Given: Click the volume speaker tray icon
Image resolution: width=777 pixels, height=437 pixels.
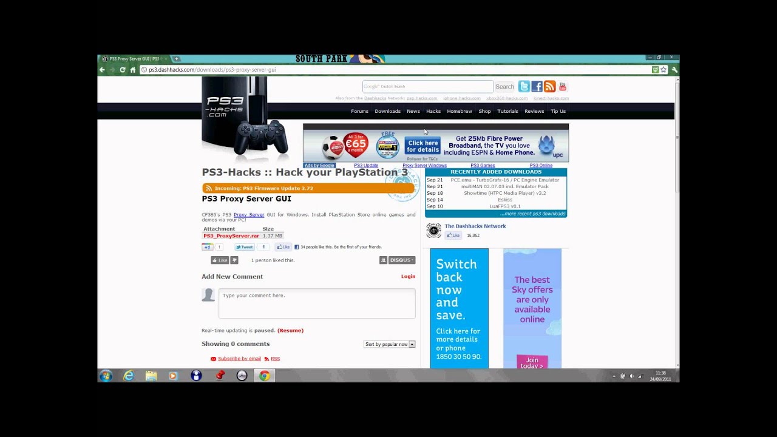Looking at the screenshot, I should tap(631, 376).
